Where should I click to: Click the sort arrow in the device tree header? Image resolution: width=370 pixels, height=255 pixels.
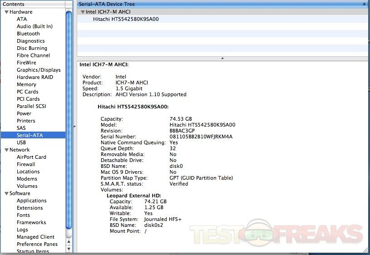(x=365, y=4)
